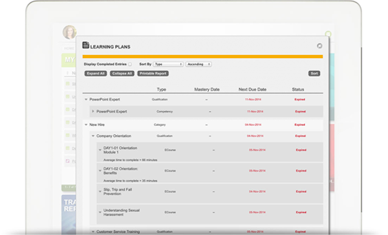The height and width of the screenshot is (235, 388).
Task: Click first green list icon in background page
Action: (67, 84)
